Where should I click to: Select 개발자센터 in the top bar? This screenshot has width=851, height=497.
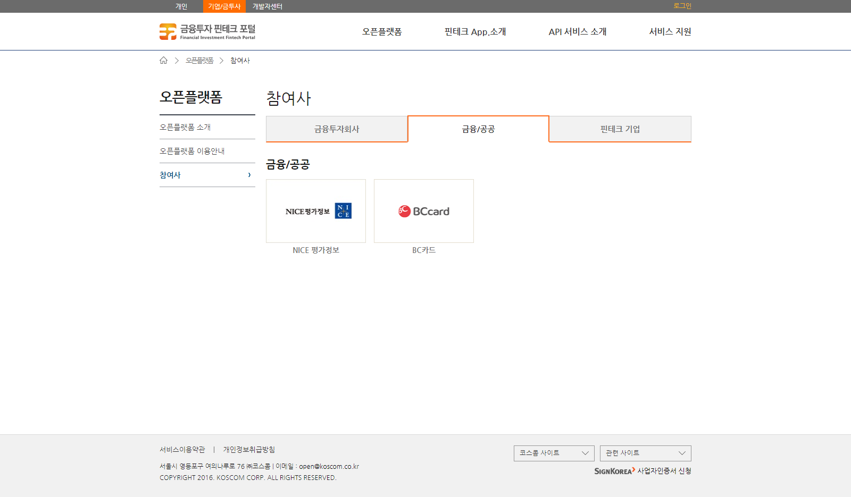[x=267, y=6]
